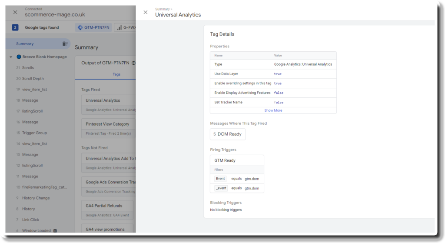Switch to the Tags tab
445x243 pixels.
tap(116, 74)
